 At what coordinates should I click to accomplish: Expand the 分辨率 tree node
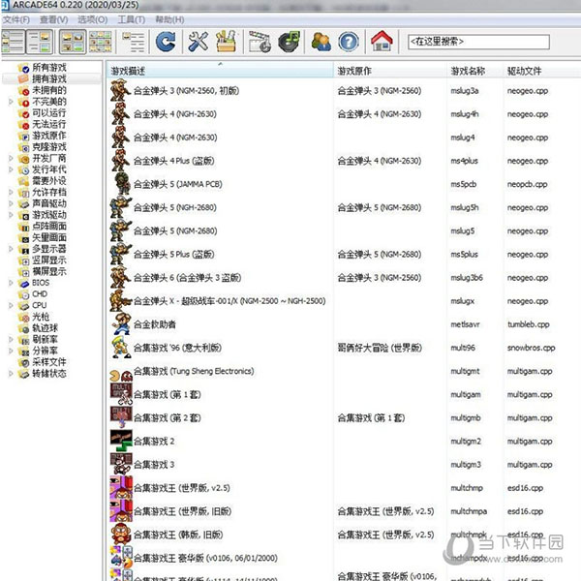12,350
